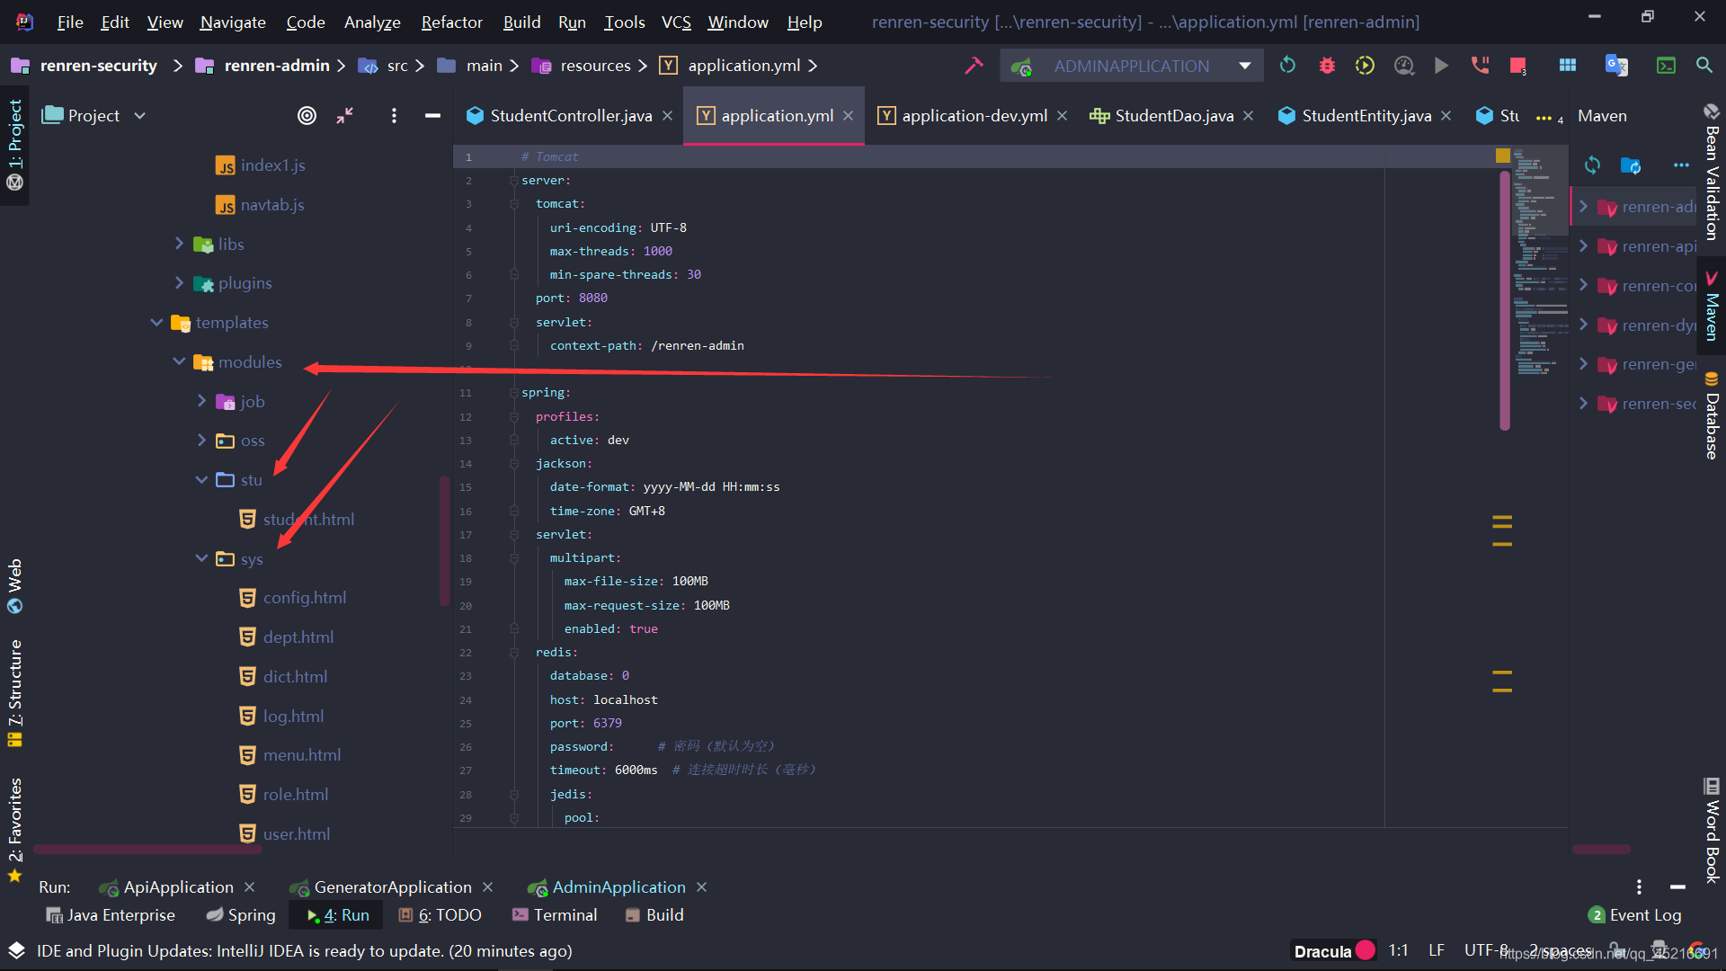
Task: Open the translation plugin icon
Action: [x=1616, y=66]
